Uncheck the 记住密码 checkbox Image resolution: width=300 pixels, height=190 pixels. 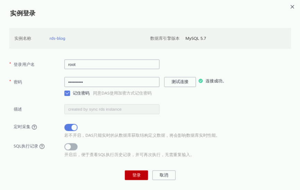coord(67,93)
